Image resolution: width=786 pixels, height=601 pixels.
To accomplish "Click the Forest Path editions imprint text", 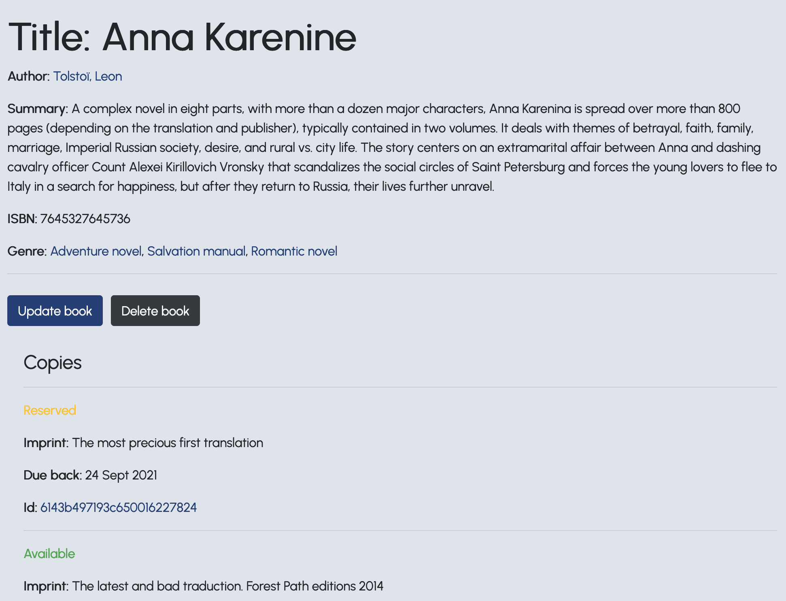I will [227, 586].
